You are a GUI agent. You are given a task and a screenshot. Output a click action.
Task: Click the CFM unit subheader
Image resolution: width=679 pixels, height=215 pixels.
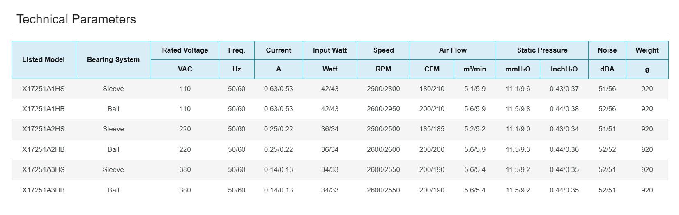[432, 69]
